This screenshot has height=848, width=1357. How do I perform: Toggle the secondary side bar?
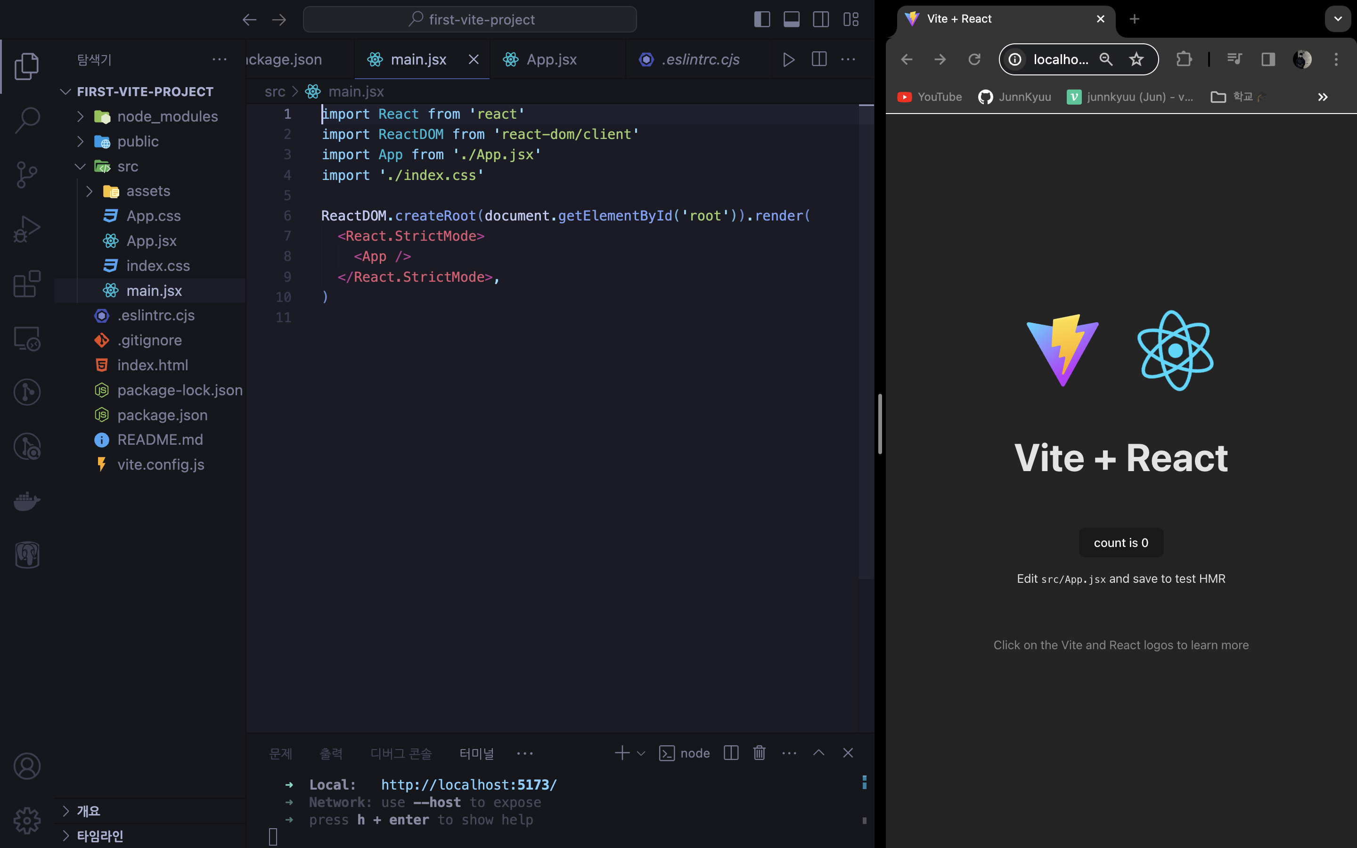click(821, 20)
